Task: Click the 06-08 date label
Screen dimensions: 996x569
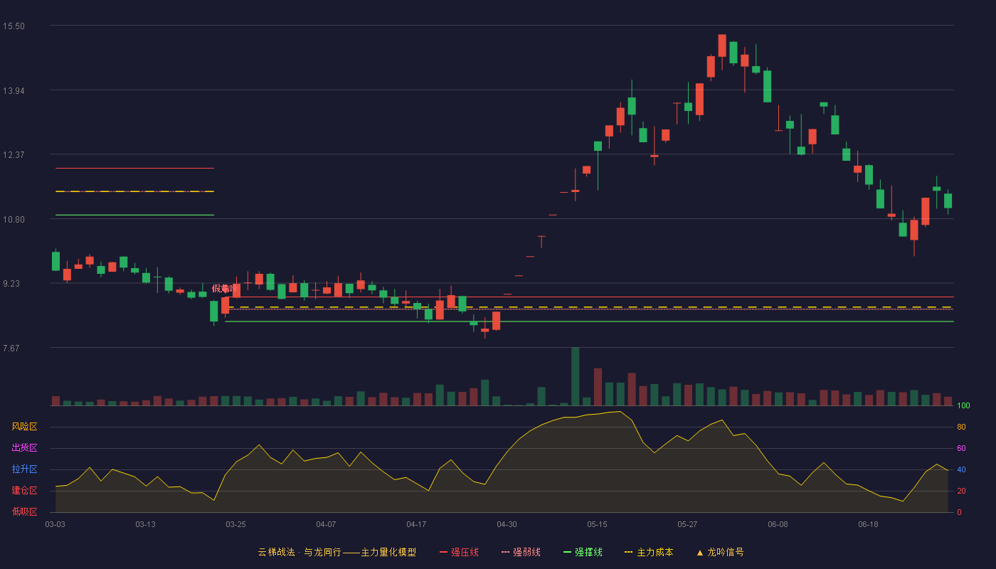Action: pos(778,524)
